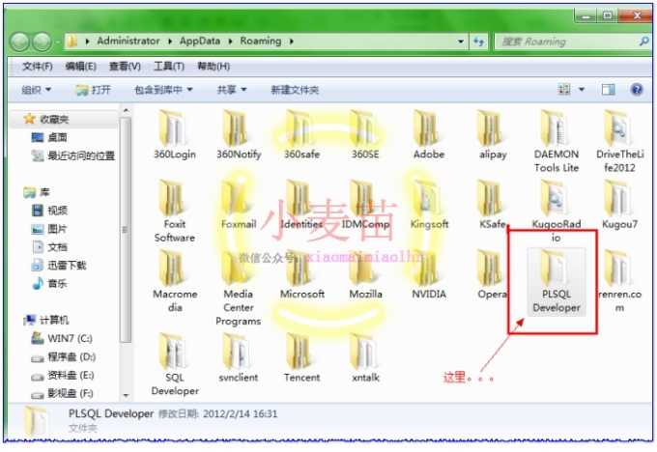Go back with the back arrow
This screenshot has width=657, height=452.
tap(19, 42)
